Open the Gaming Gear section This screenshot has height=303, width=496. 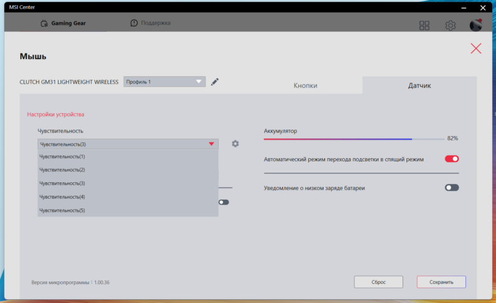point(63,23)
